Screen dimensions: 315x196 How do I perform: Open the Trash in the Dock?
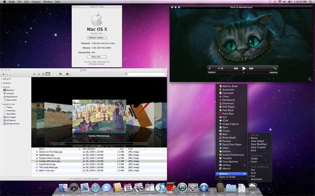click(253, 188)
